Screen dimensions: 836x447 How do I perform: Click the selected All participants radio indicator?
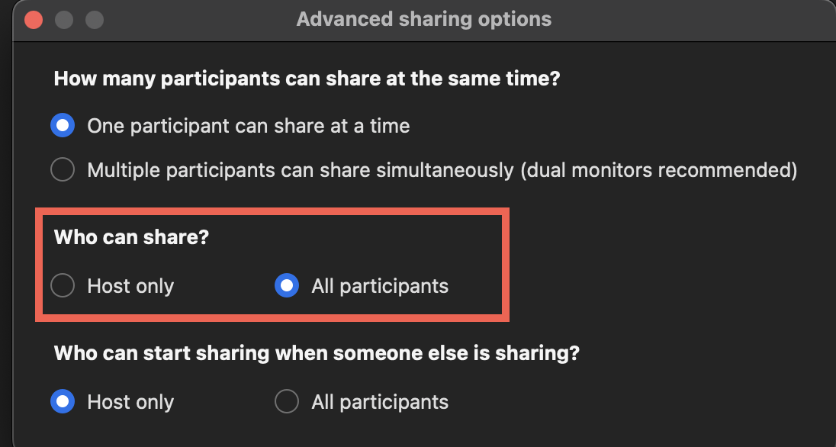point(287,285)
